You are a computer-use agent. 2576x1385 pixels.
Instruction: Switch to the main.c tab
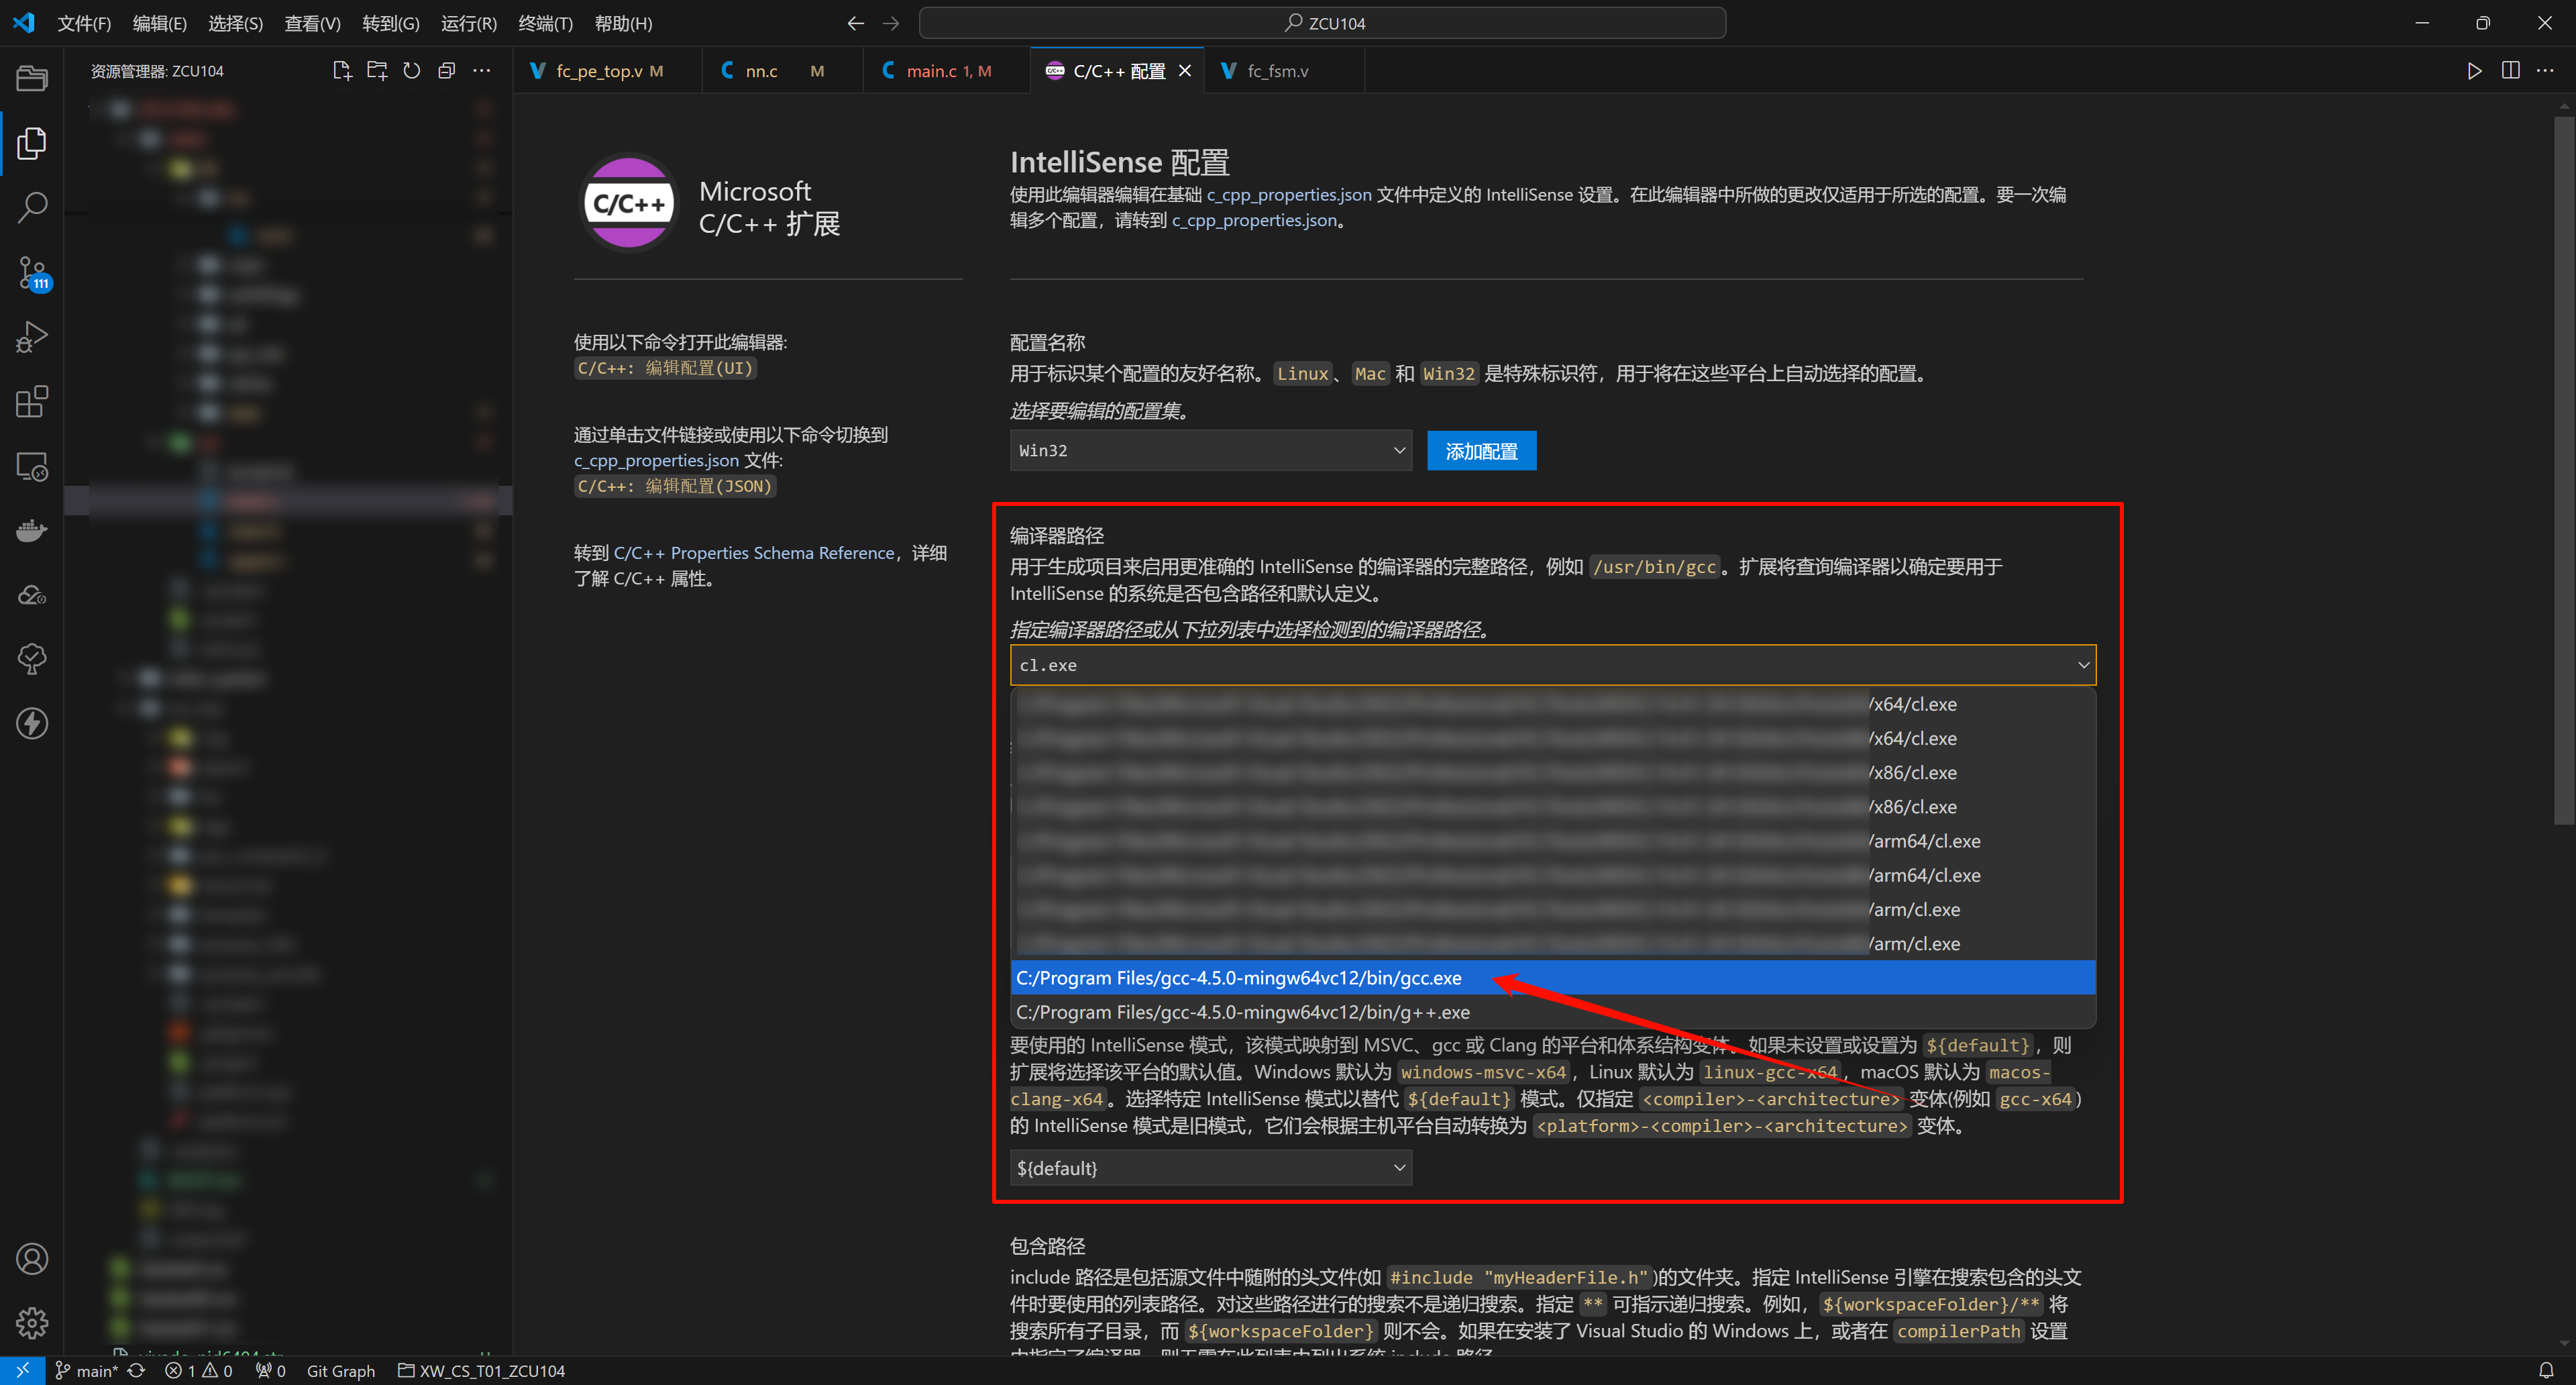pos(947,71)
